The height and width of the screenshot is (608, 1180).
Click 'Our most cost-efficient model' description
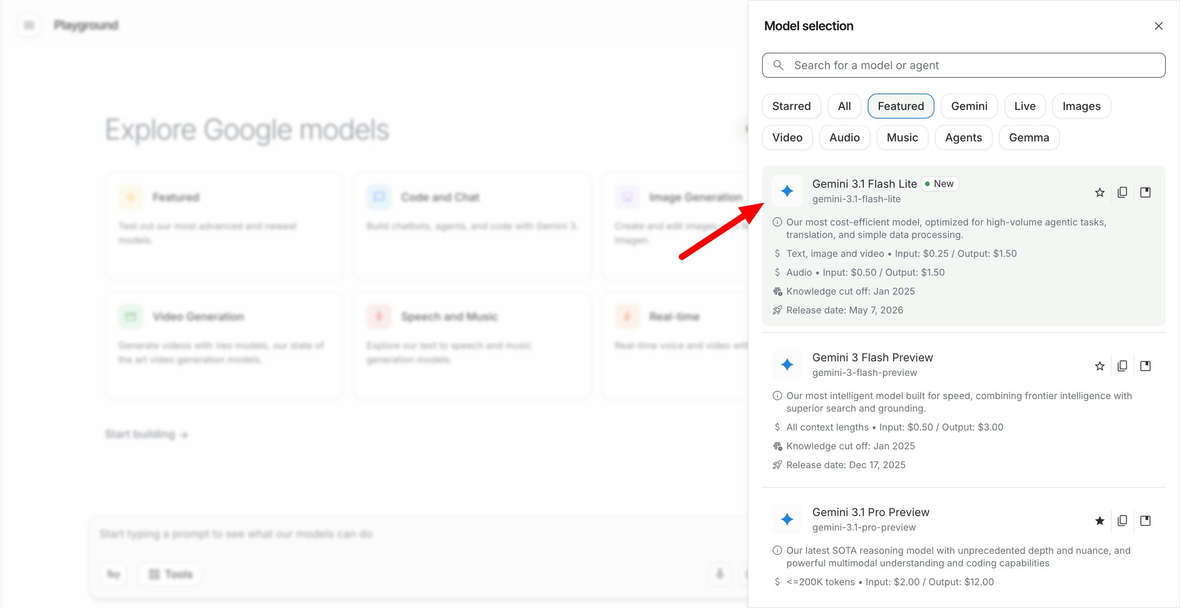coord(946,229)
